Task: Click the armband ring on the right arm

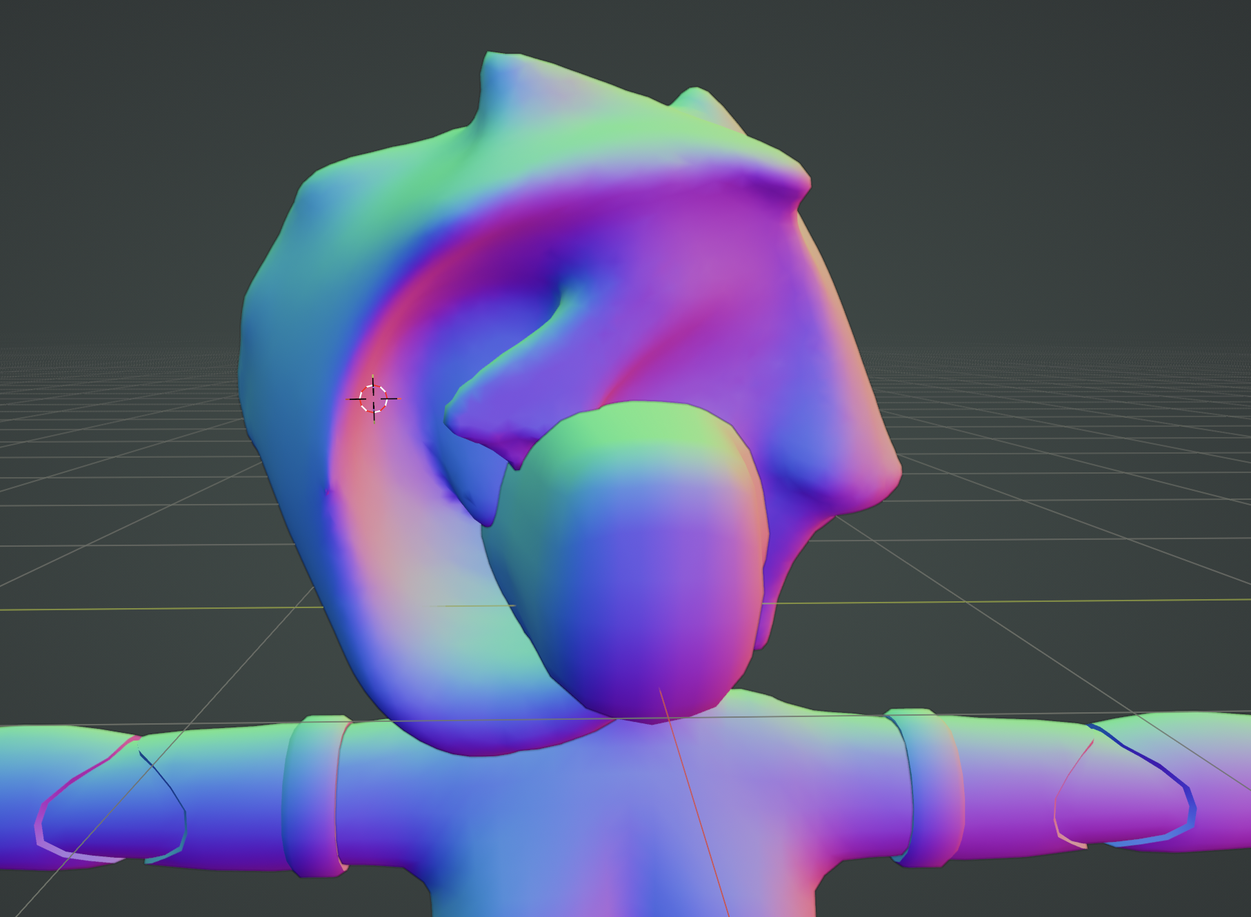Action: [x=928, y=786]
